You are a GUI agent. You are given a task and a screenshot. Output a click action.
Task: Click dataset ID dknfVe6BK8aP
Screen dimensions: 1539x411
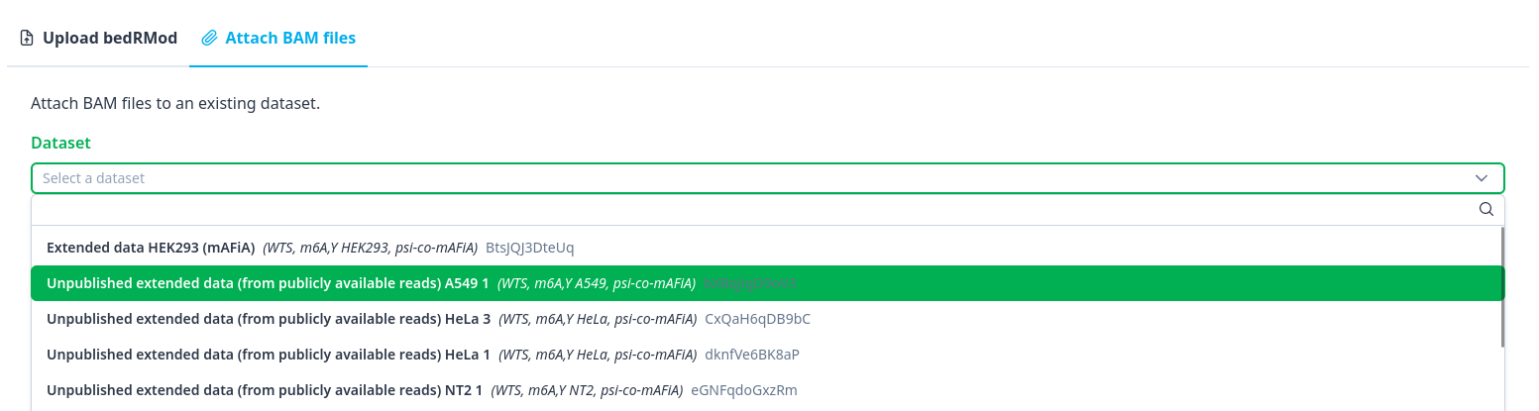(x=751, y=355)
